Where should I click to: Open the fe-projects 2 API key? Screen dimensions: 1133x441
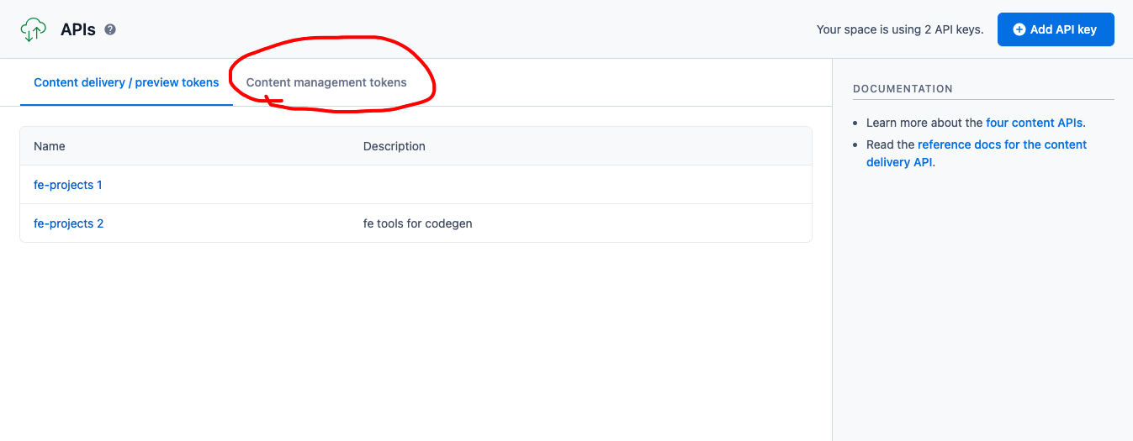coord(69,223)
